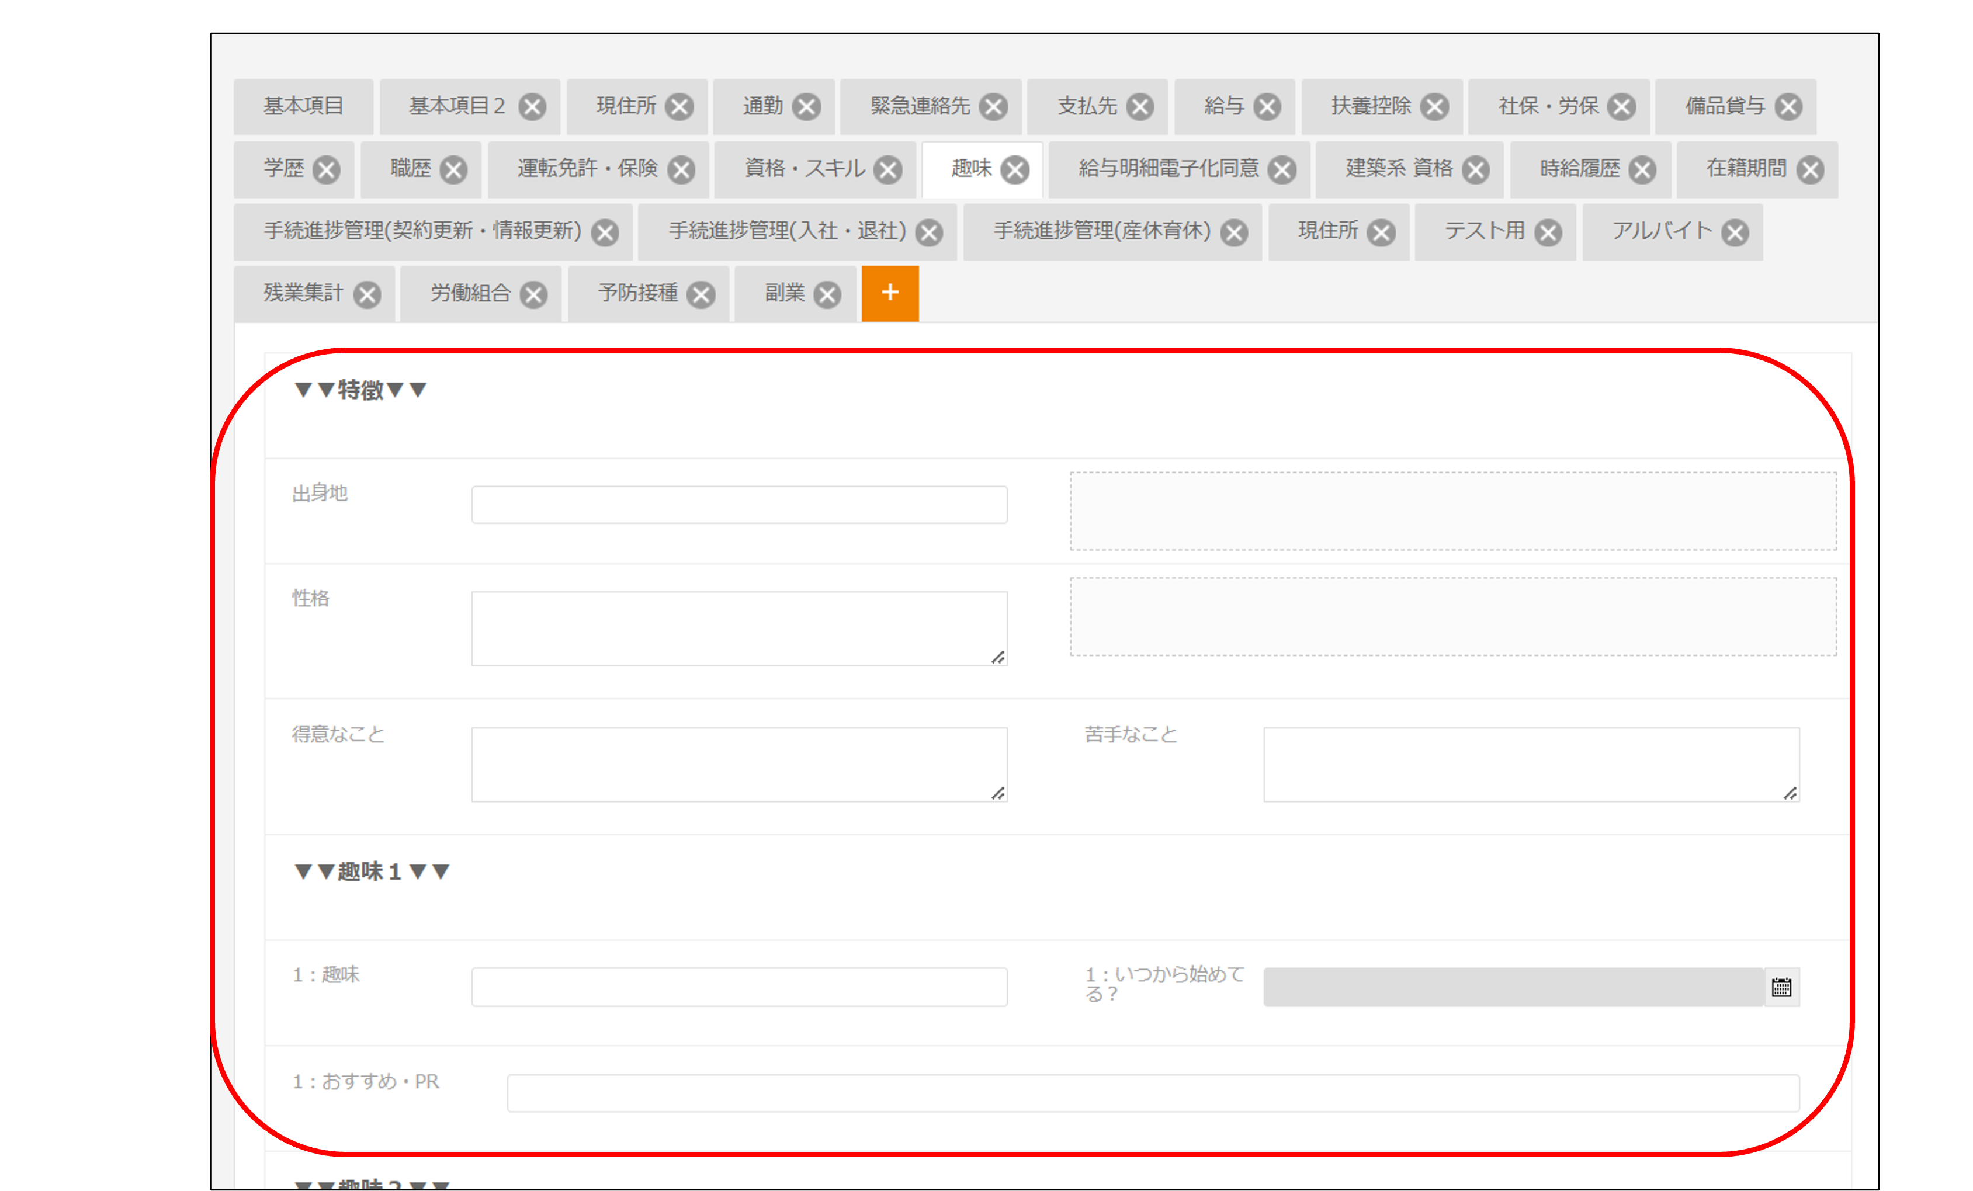Delete the 手続進捗管理(契約更新・情報更新) tab with X icon
The height and width of the screenshot is (1191, 1973).
coord(605,233)
